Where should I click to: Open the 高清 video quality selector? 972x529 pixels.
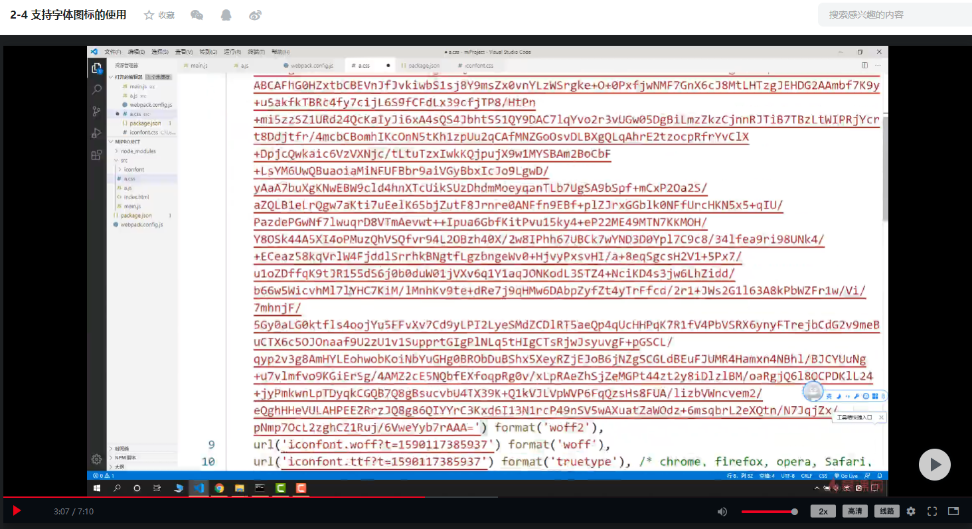click(855, 511)
